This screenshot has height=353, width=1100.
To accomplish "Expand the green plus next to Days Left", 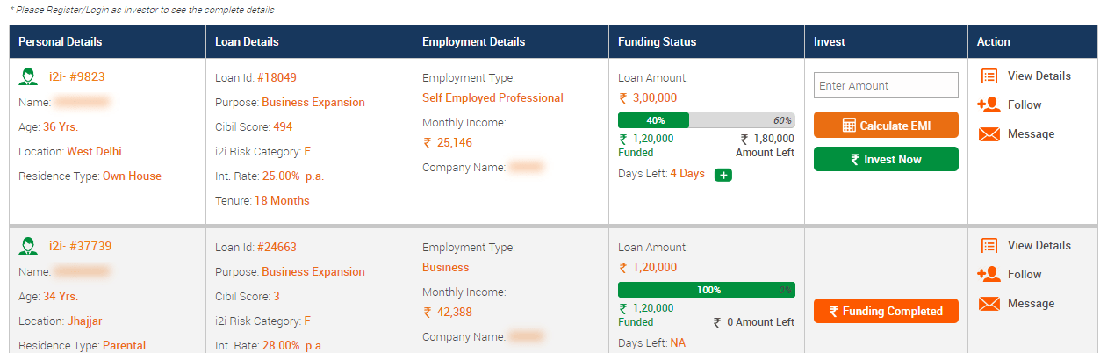I will (723, 175).
